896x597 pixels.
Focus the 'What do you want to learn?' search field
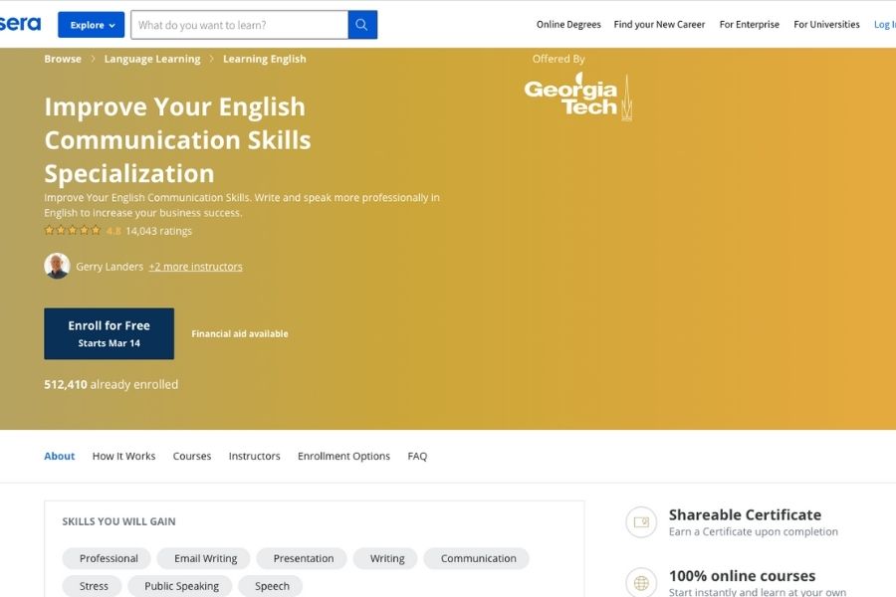[x=239, y=25]
